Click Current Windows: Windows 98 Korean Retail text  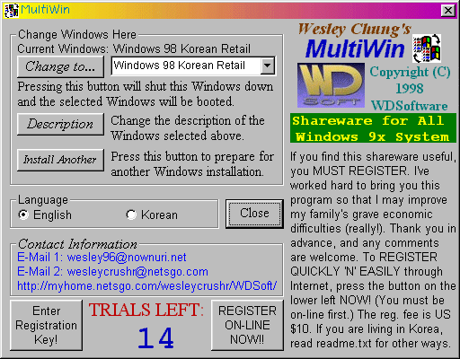pos(134,48)
